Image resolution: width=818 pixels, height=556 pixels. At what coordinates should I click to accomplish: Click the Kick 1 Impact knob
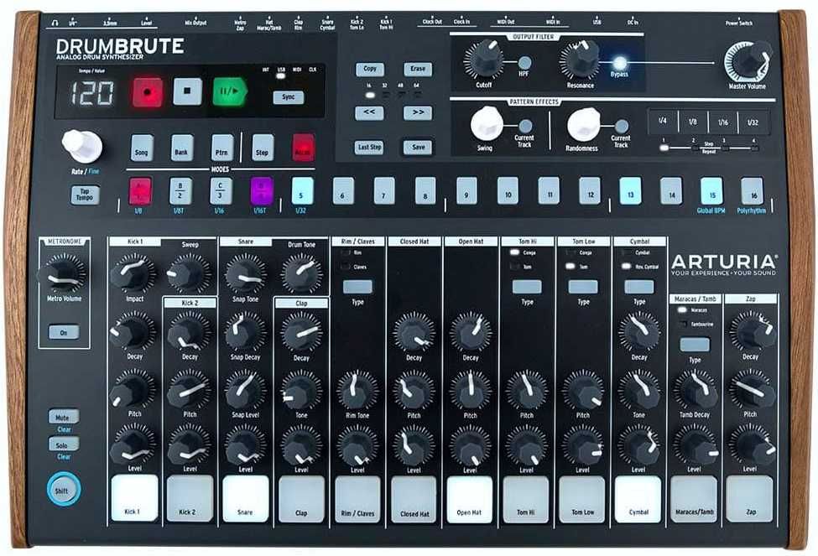134,274
